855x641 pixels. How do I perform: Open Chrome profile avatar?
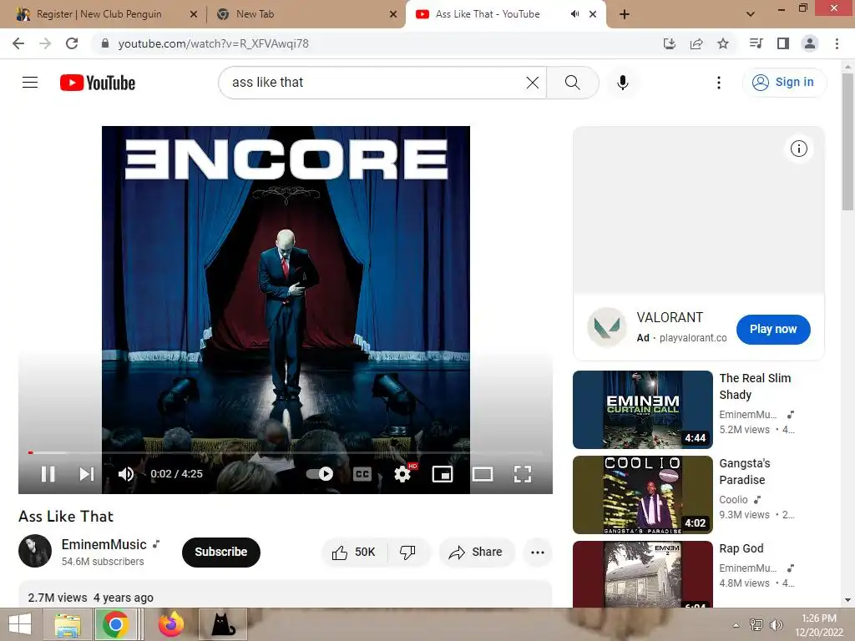(x=810, y=43)
